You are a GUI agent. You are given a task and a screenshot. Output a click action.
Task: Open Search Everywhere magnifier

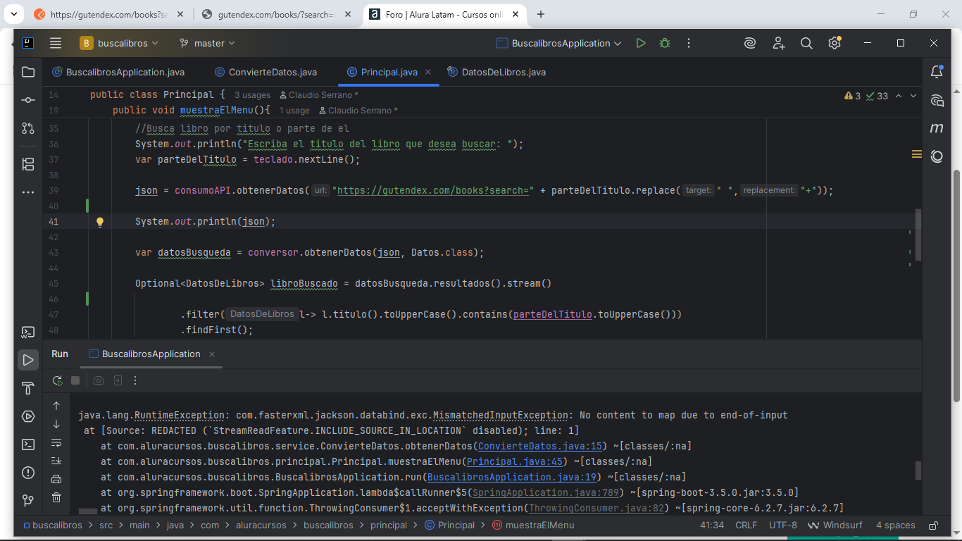point(806,43)
